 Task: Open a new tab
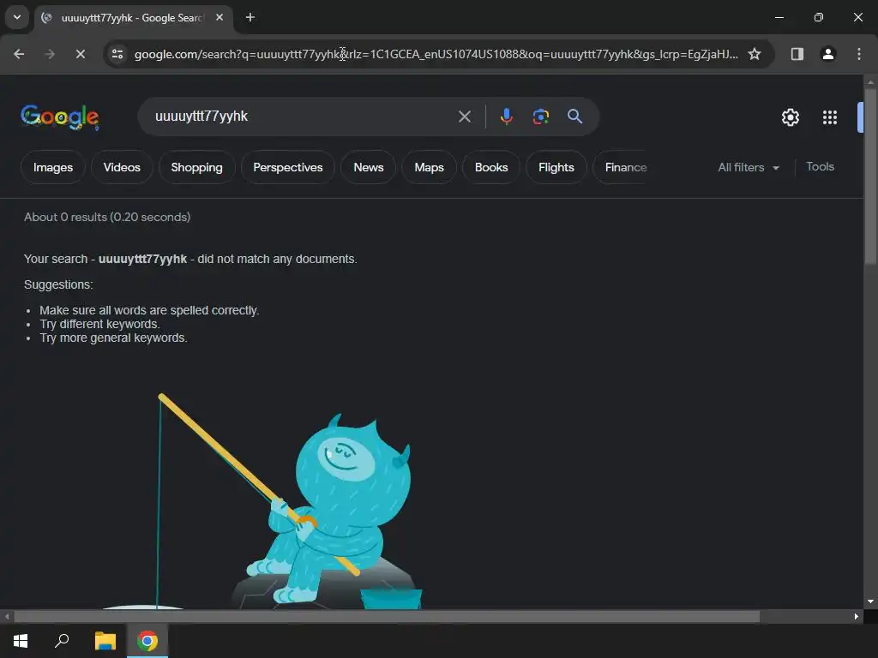[x=250, y=18]
